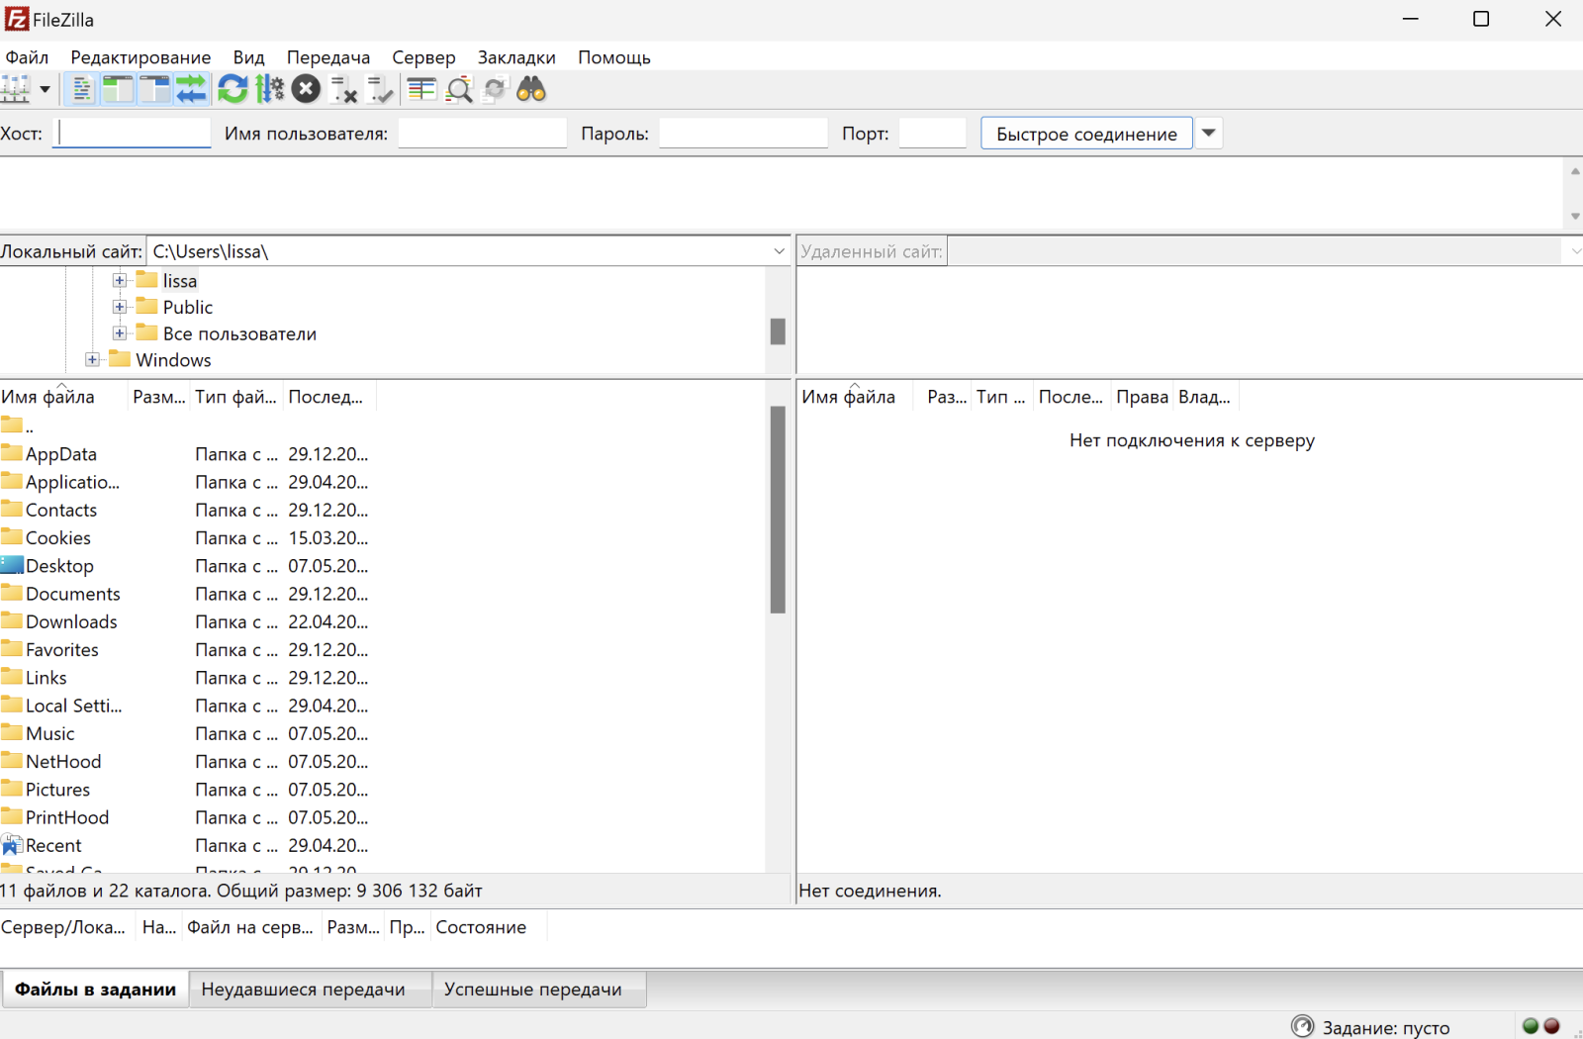Open the Закладки menu
Image resolution: width=1583 pixels, height=1039 pixels.
point(516,57)
